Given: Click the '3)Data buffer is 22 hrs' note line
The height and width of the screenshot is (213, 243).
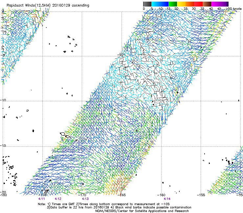Looking at the screenshot, I should tap(119, 207).
